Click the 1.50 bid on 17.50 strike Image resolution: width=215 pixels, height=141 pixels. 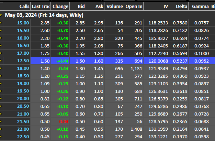tap(80, 61)
